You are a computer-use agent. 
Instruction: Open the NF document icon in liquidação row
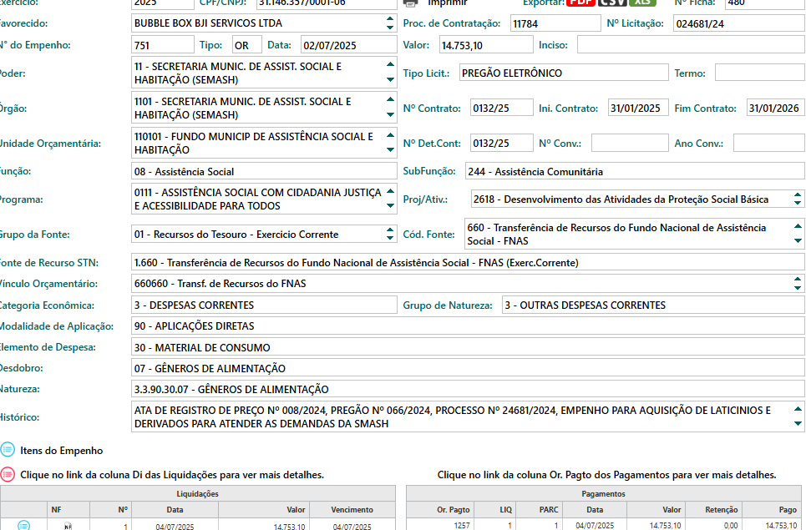click(x=68, y=526)
